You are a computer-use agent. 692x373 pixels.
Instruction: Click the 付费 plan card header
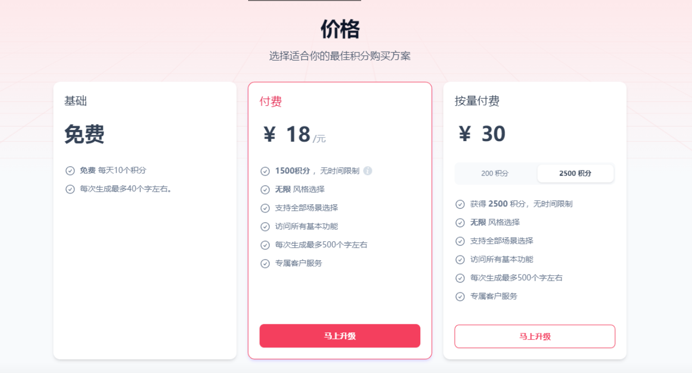click(270, 101)
